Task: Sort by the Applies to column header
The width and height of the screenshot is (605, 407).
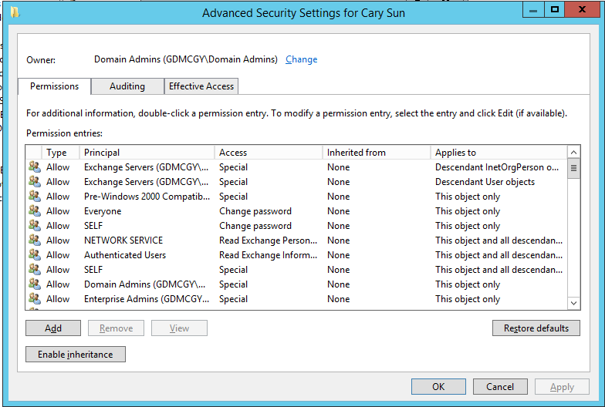Action: pos(499,153)
